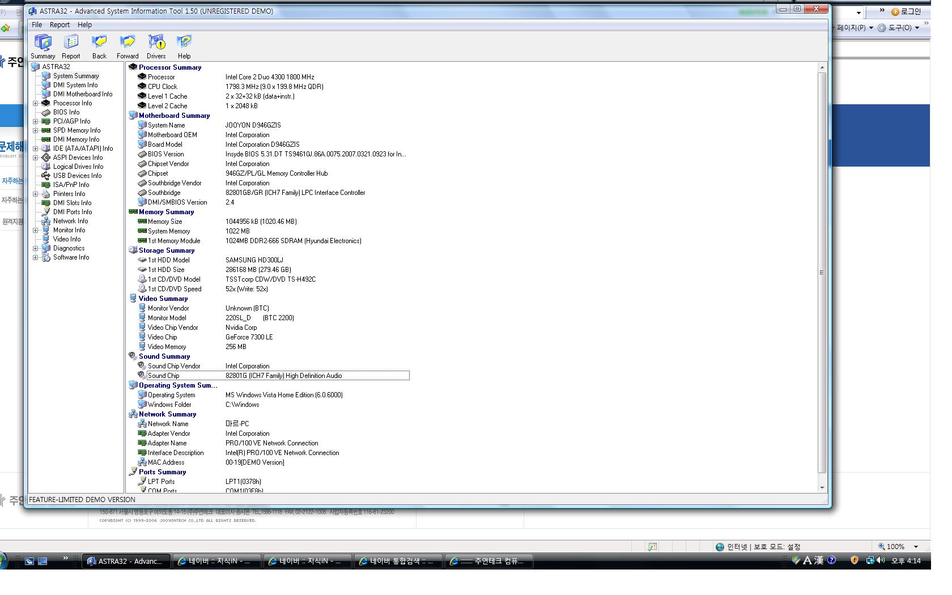Switch to the 주연테크 taskbar button
The width and height of the screenshot is (952, 595).
point(488,561)
